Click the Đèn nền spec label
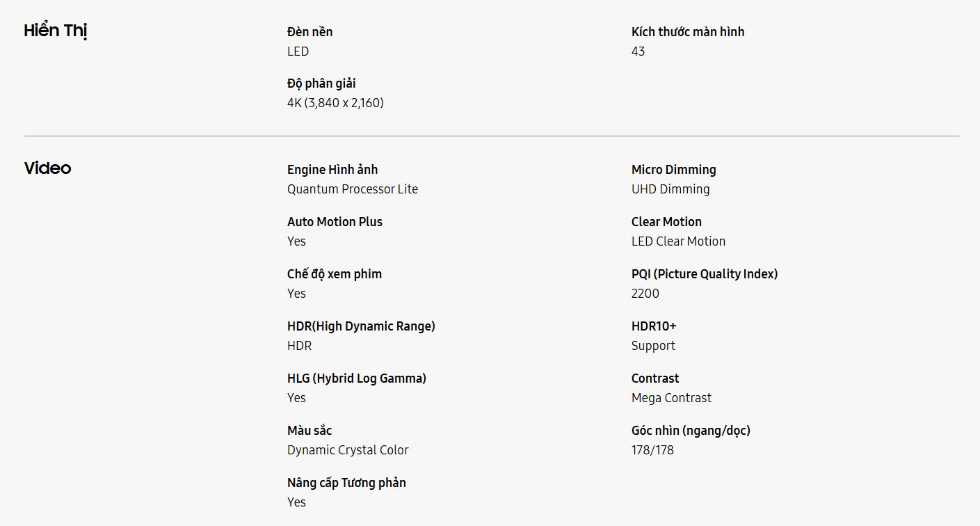The height and width of the screenshot is (526, 980). (x=310, y=31)
